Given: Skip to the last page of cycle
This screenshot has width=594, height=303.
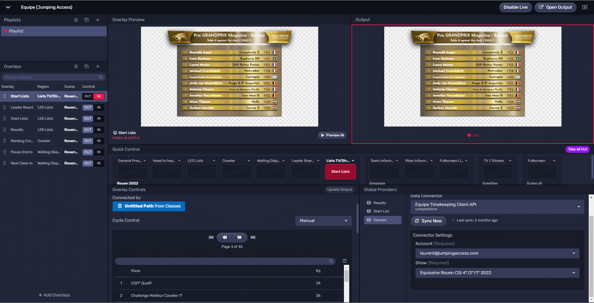Looking at the screenshot, I should click(x=253, y=237).
